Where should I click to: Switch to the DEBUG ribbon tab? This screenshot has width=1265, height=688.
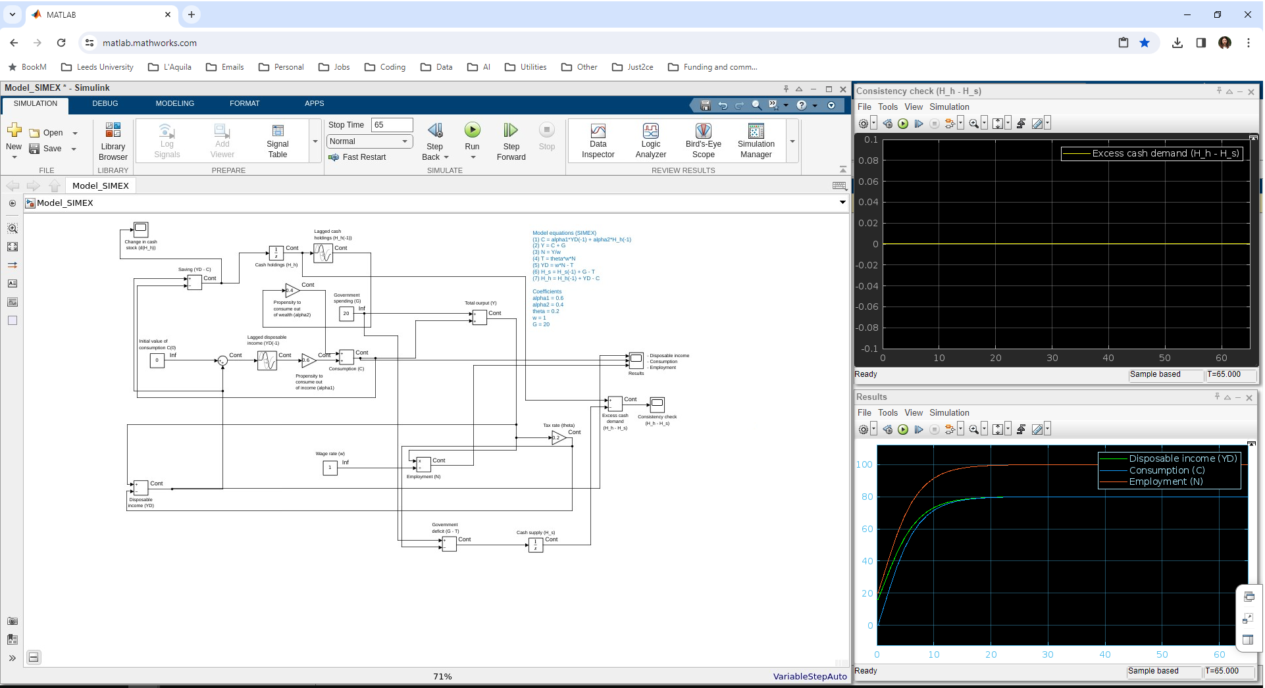[x=105, y=104]
